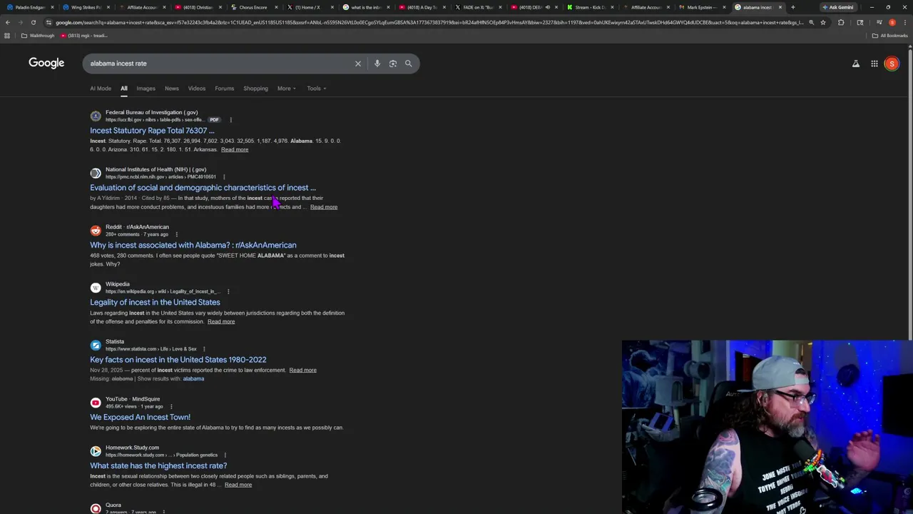Open search by image (Lens) icon

tap(393, 64)
